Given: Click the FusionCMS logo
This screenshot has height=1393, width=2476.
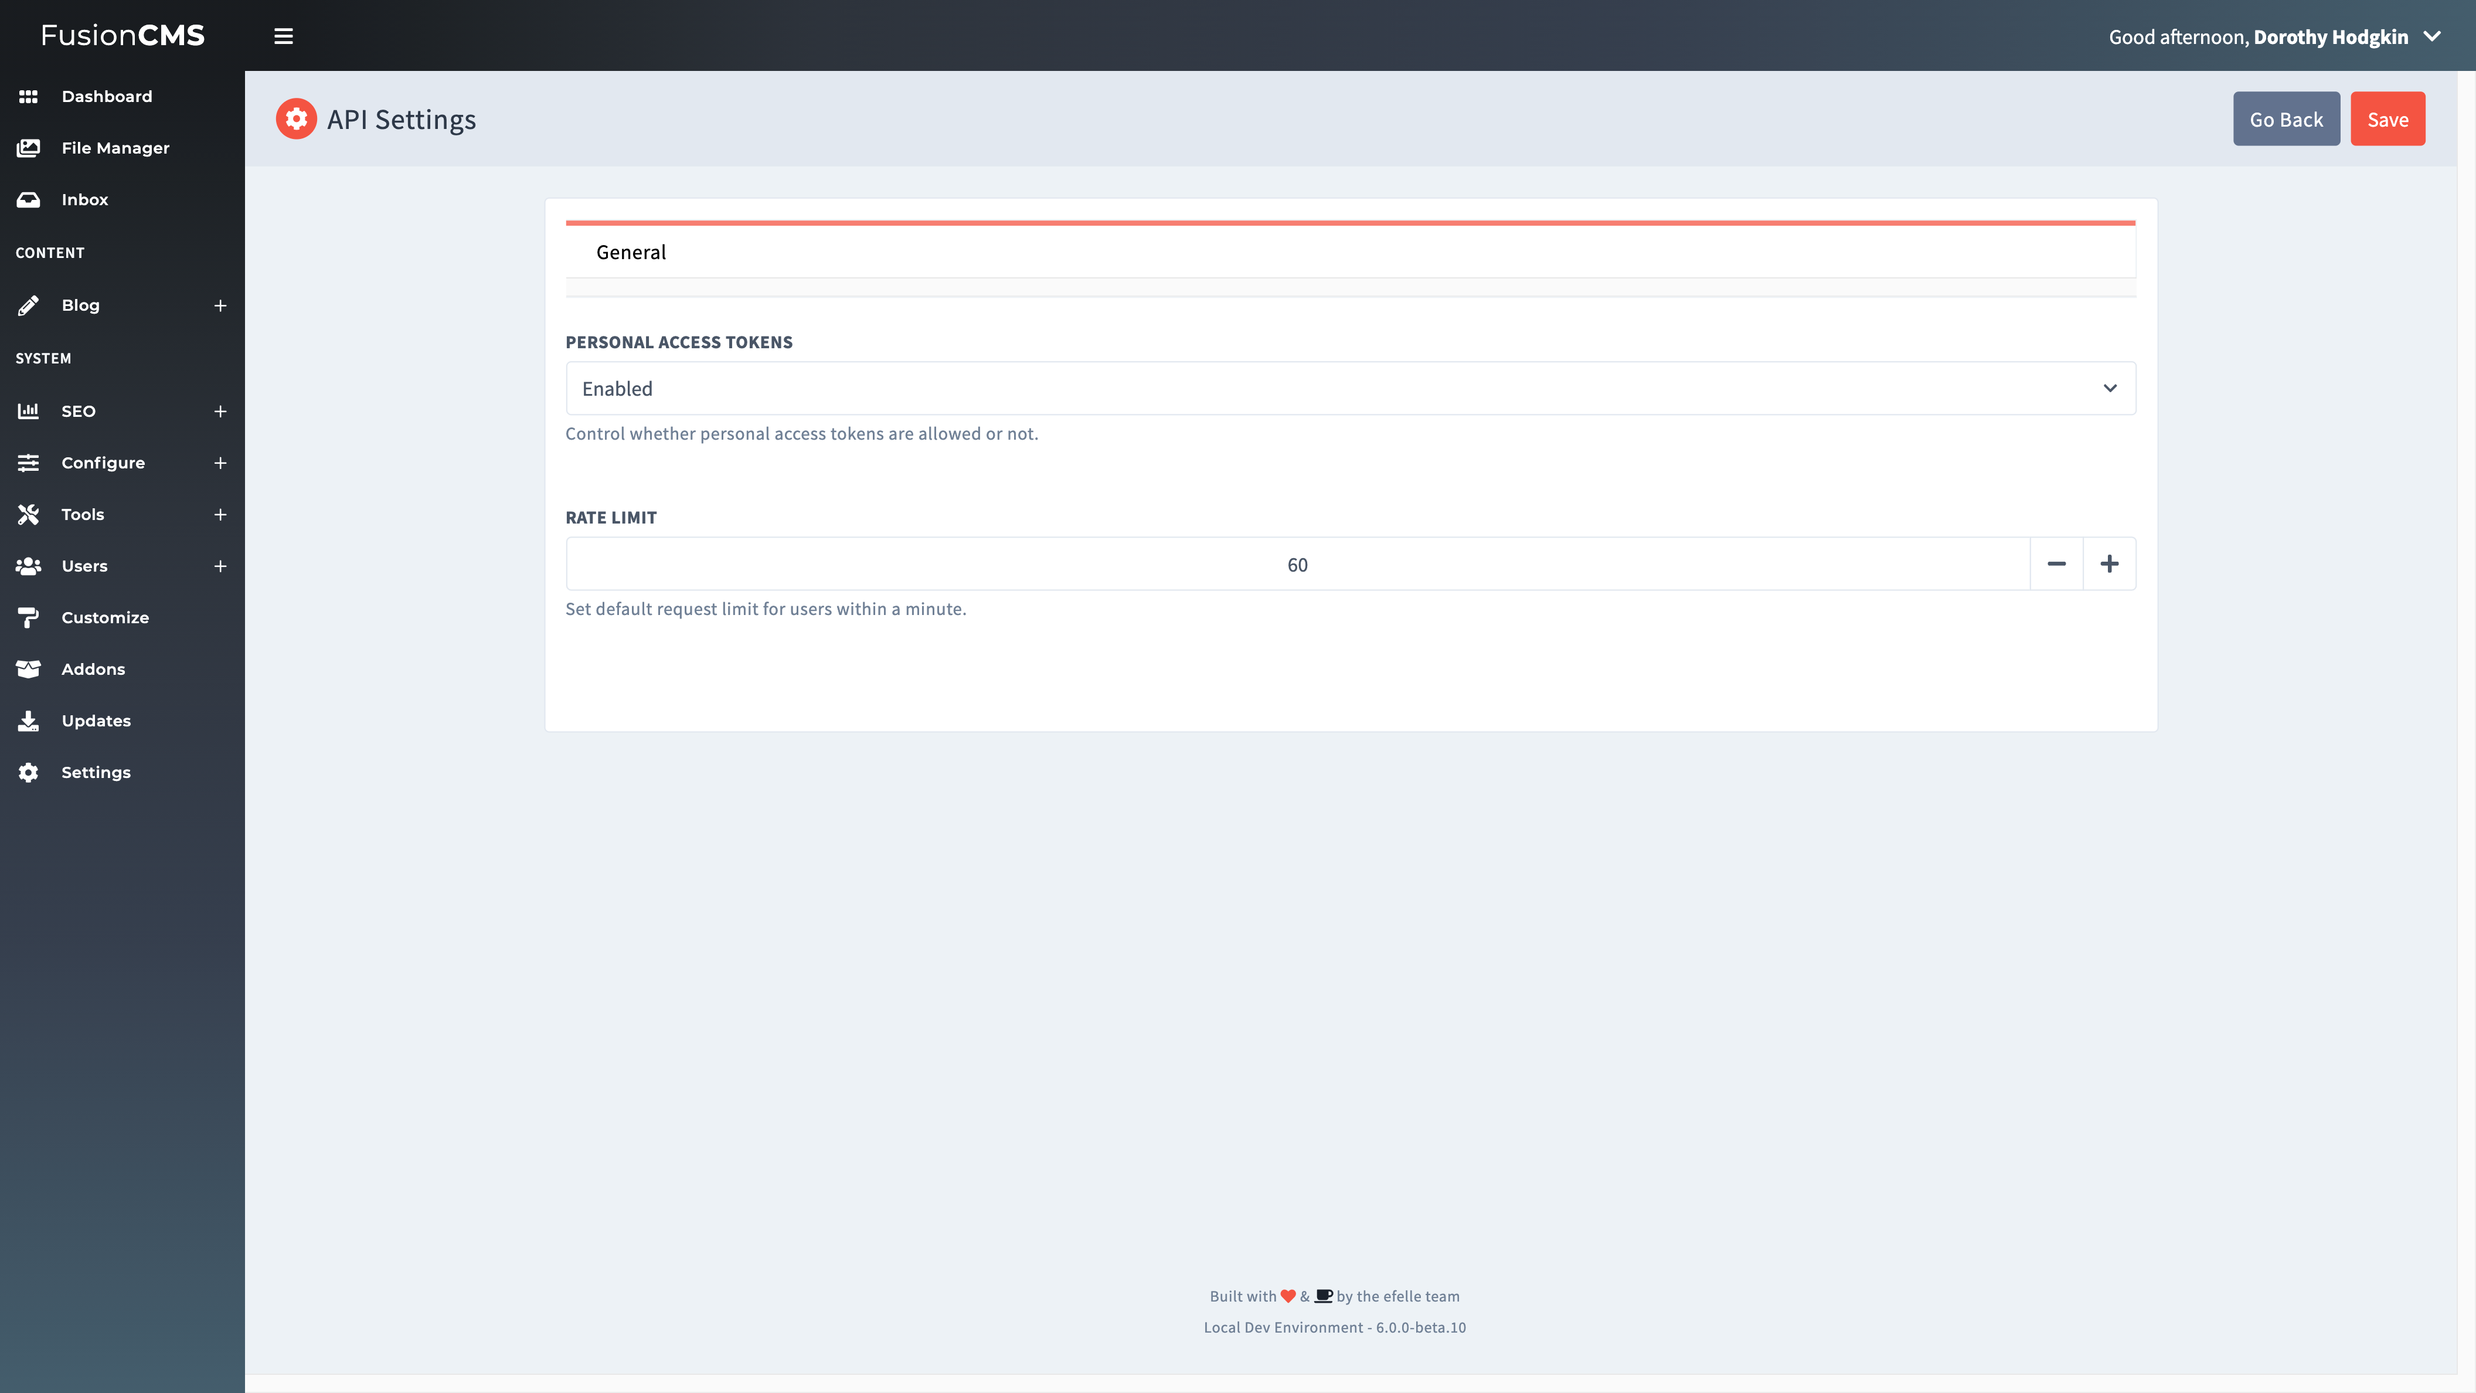Looking at the screenshot, I should click(x=122, y=36).
